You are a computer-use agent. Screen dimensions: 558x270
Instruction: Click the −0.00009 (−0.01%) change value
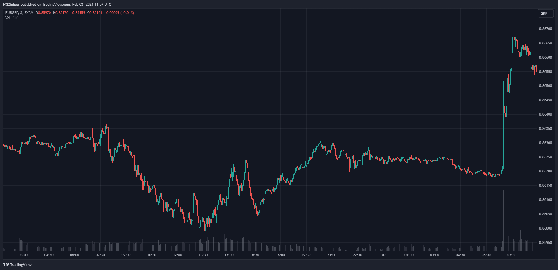[119, 13]
